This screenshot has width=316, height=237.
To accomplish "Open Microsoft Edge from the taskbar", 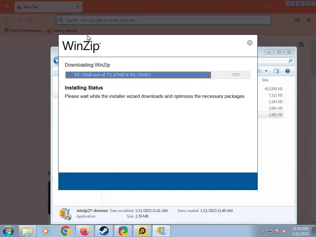I will pos(123,231).
